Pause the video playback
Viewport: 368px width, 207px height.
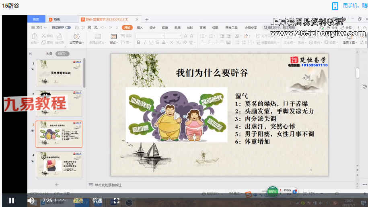pos(12,201)
